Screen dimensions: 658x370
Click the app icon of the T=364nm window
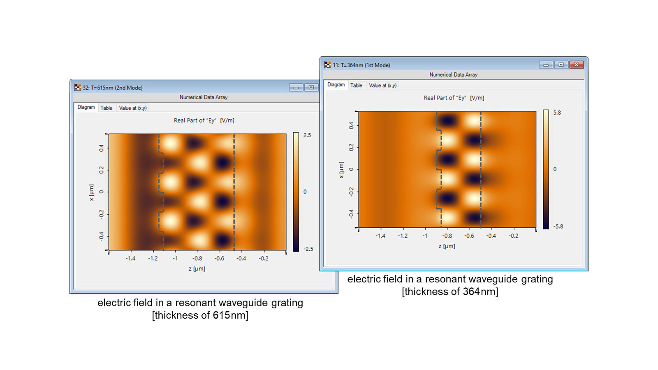[x=327, y=65]
